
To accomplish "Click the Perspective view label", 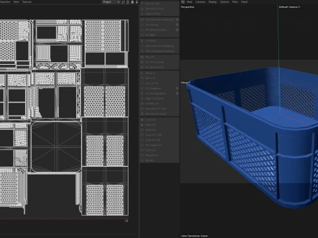I will click(187, 7).
